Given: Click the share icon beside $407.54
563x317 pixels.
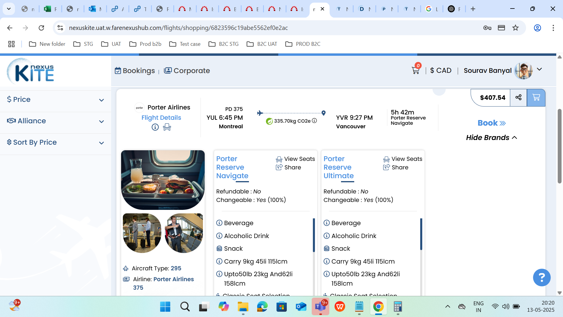Looking at the screenshot, I should click(x=518, y=97).
